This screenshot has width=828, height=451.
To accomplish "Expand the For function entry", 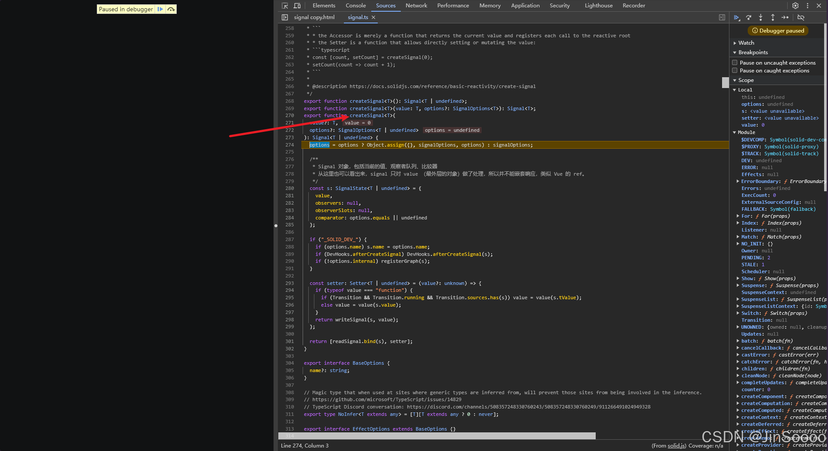I will pos(738,216).
